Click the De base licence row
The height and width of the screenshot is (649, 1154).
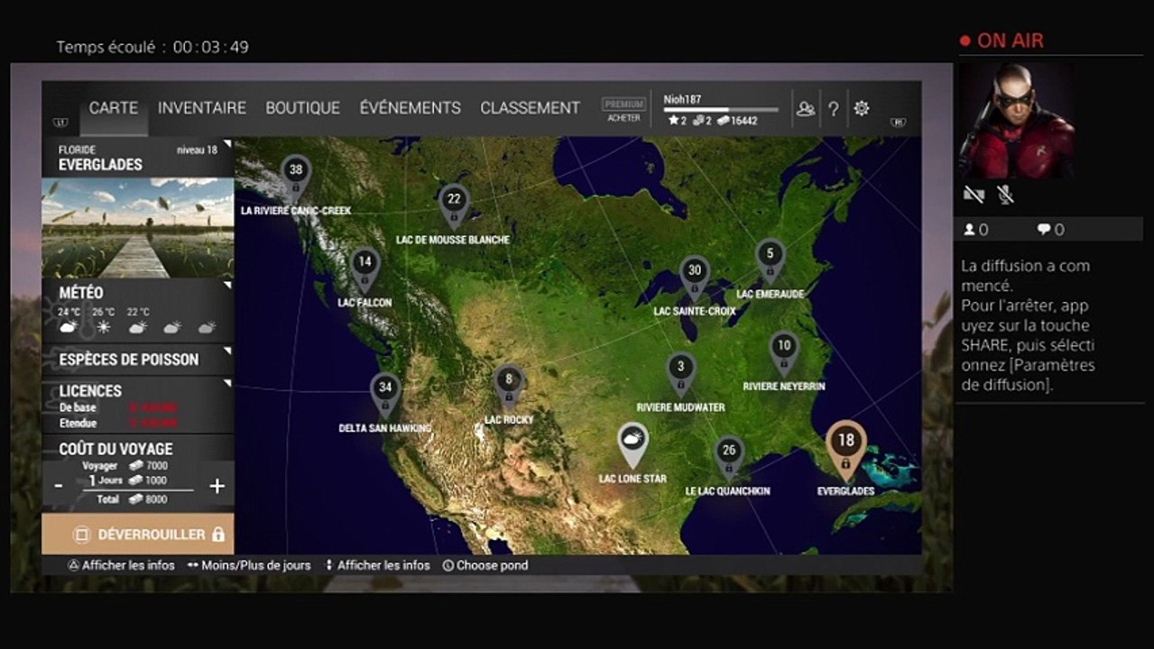pos(118,407)
